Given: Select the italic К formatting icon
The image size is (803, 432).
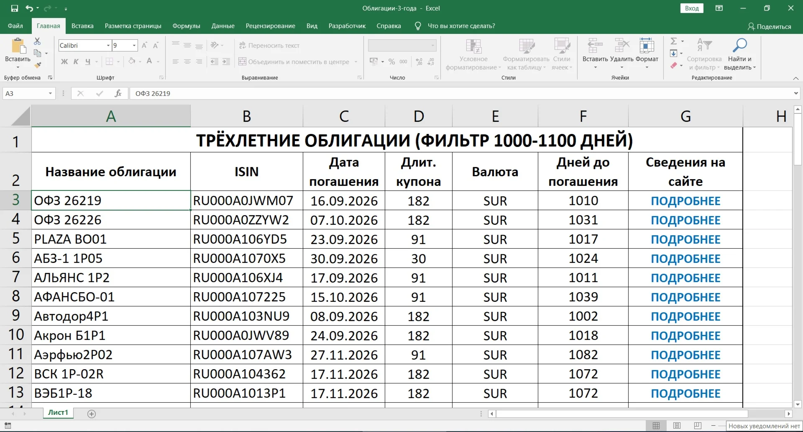Looking at the screenshot, I should coord(76,62).
